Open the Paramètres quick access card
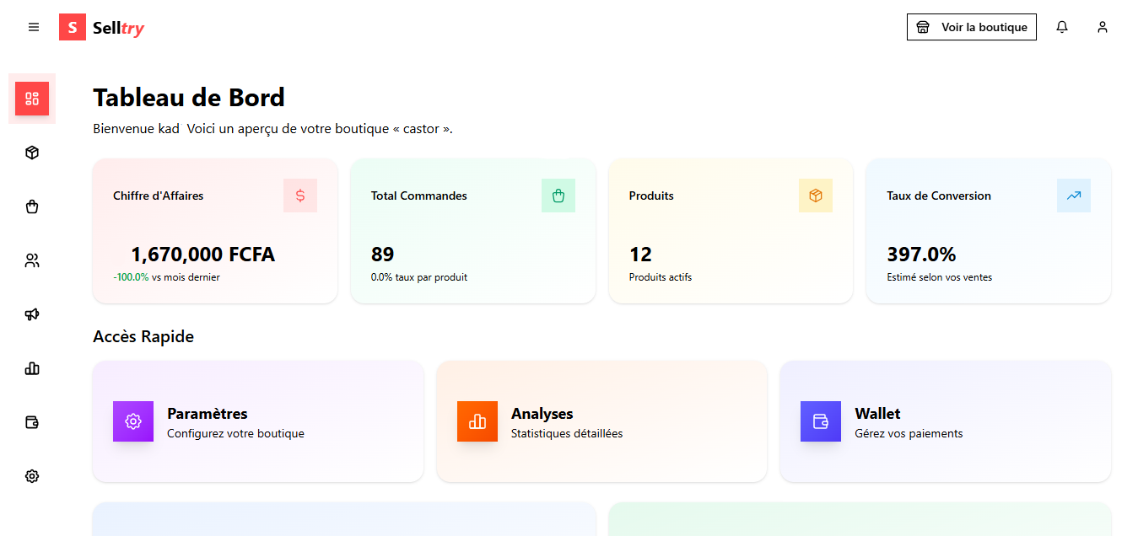Image resolution: width=1138 pixels, height=536 pixels. click(x=257, y=421)
